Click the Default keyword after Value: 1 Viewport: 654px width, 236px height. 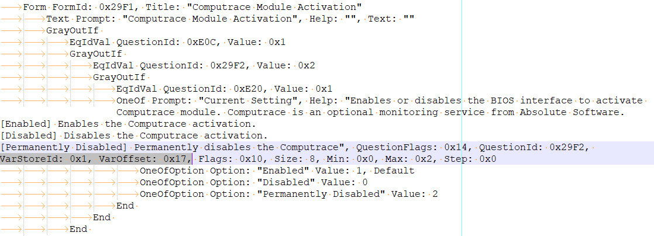point(394,171)
